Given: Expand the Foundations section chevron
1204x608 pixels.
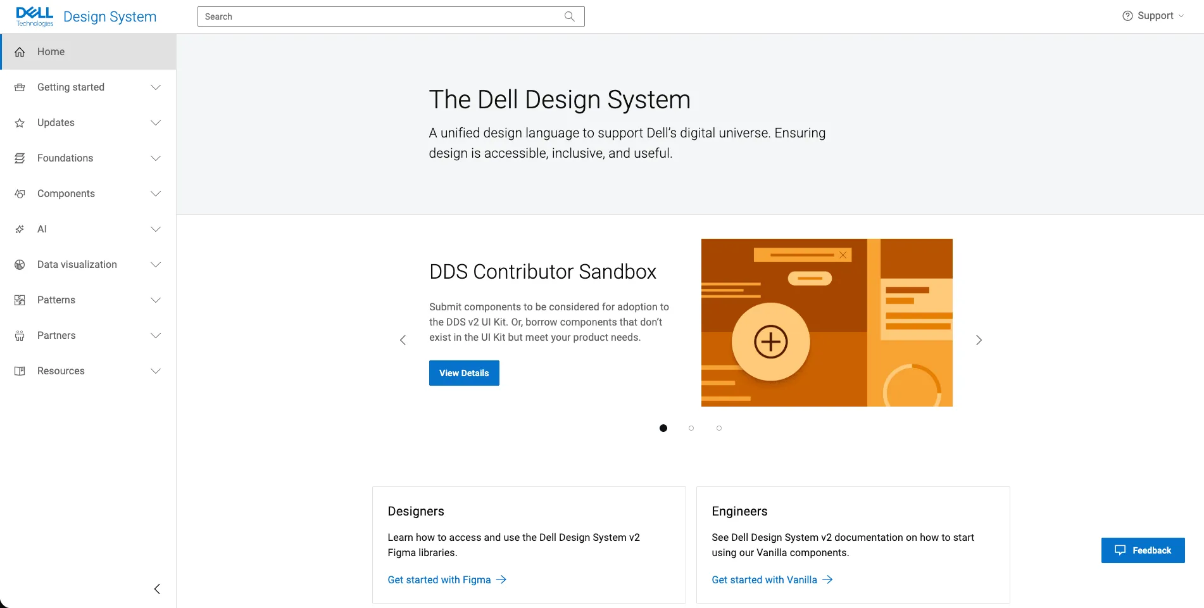Looking at the screenshot, I should (156, 158).
